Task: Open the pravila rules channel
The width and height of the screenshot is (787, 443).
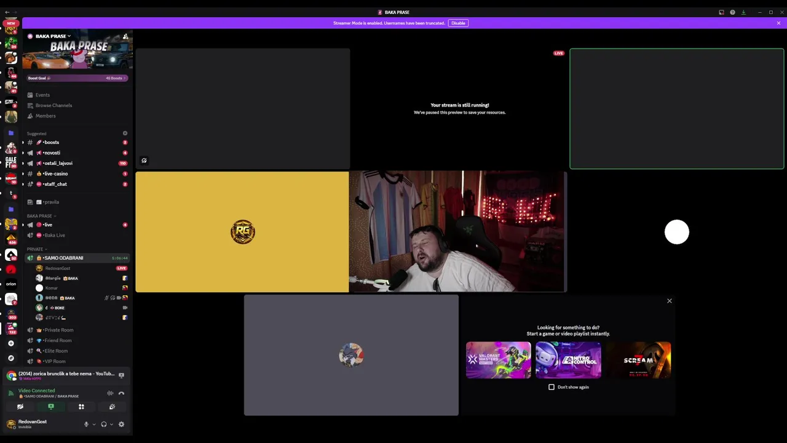Action: tap(76, 202)
